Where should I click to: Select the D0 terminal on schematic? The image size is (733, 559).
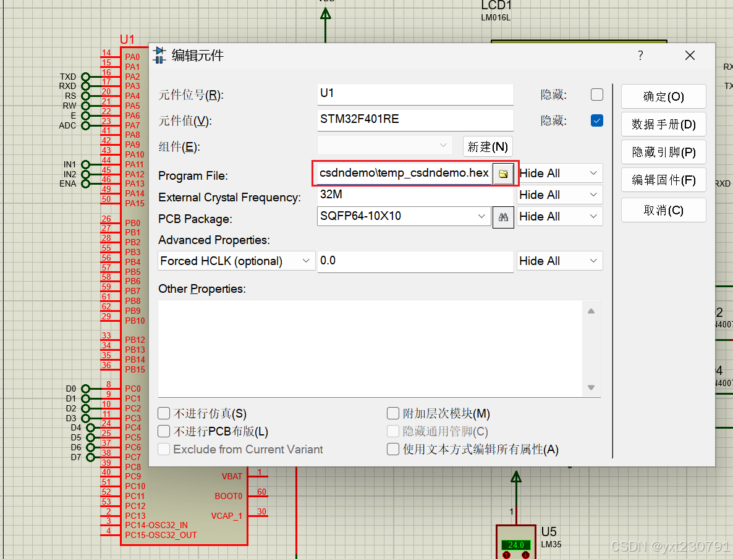85,389
